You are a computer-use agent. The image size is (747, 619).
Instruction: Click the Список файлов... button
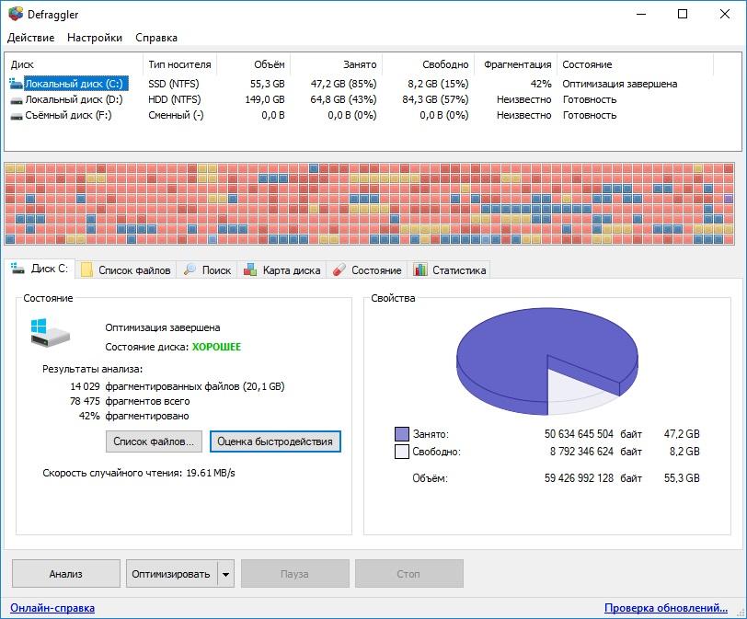tap(154, 441)
